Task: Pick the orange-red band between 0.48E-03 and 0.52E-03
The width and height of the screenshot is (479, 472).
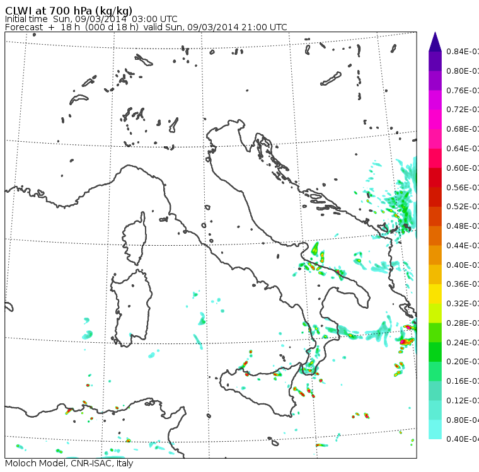Action: click(435, 217)
